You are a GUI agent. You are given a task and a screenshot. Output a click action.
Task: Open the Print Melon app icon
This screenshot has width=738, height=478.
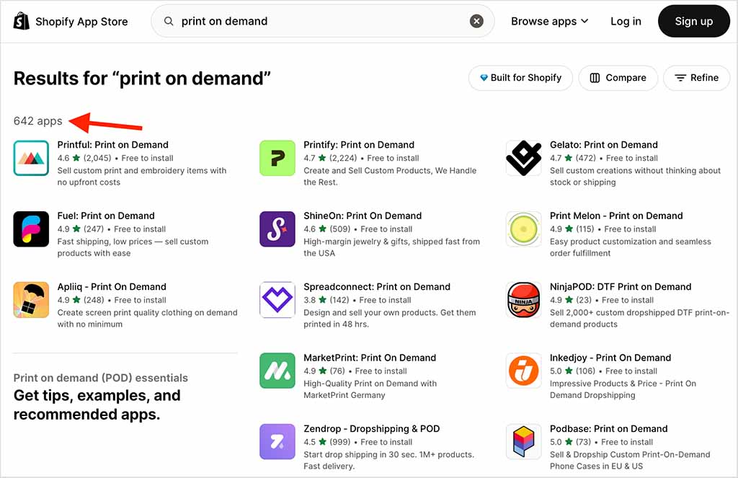[523, 229]
